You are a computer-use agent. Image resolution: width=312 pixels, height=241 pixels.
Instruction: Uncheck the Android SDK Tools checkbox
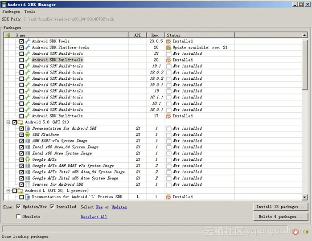(x=21, y=41)
